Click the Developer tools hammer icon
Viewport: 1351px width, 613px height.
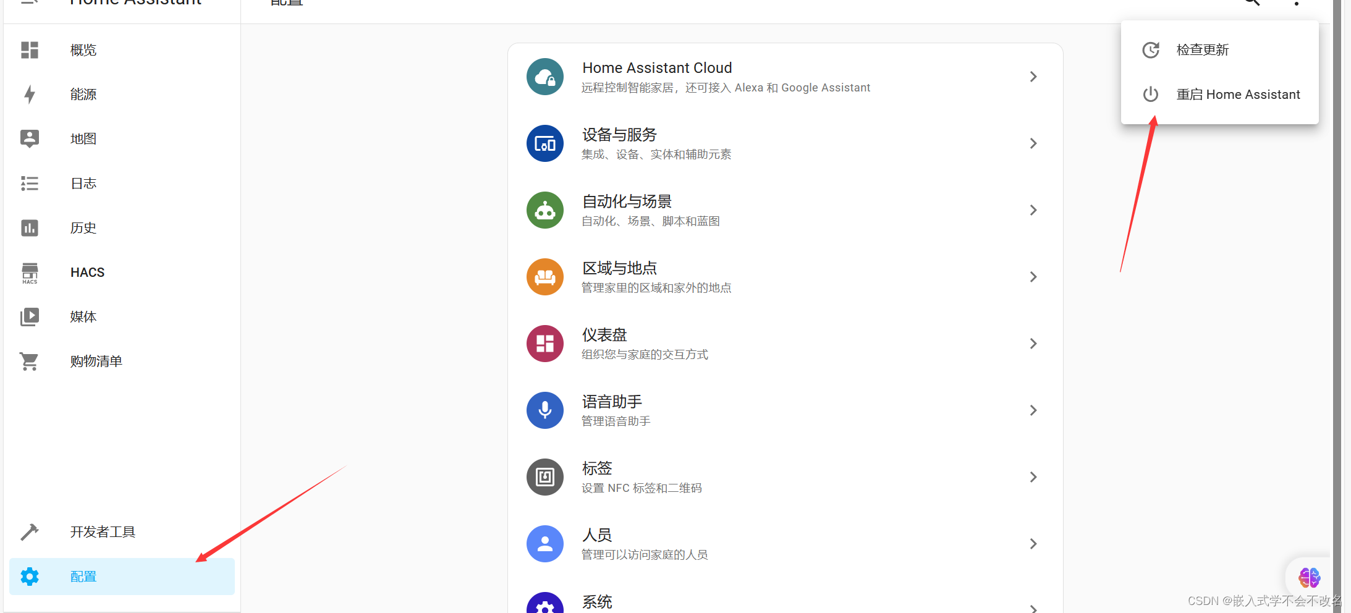pyautogui.click(x=30, y=532)
